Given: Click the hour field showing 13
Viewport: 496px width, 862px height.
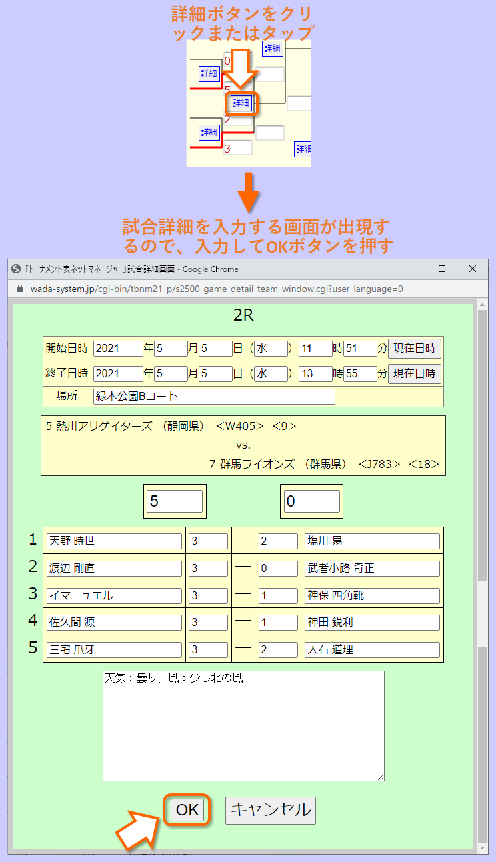Looking at the screenshot, I should (315, 373).
